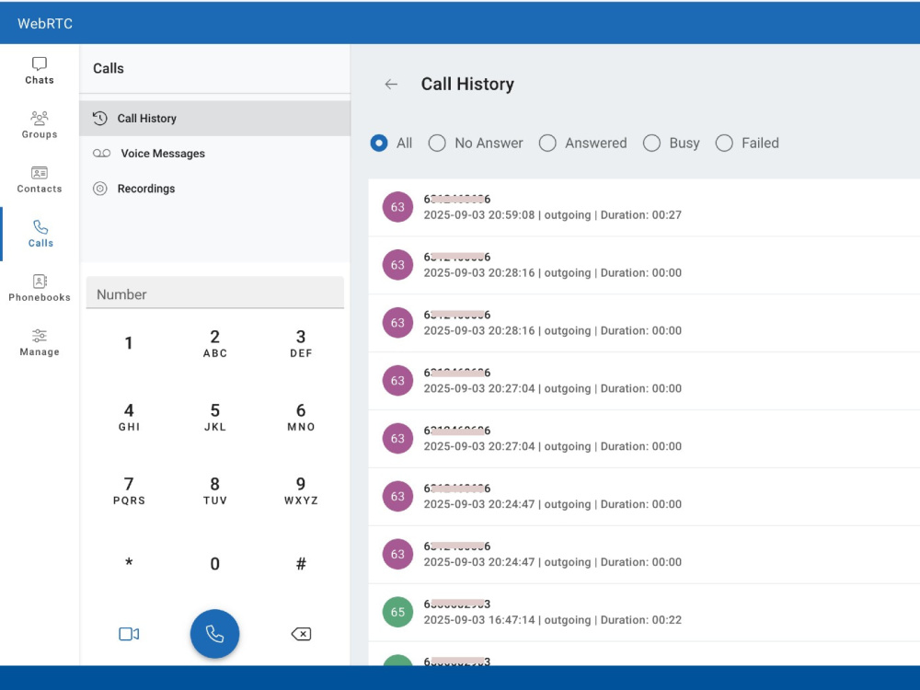Click the green 65 avatar for the 16:47:14 call
Screen dimensions: 920x690
[x=397, y=612]
